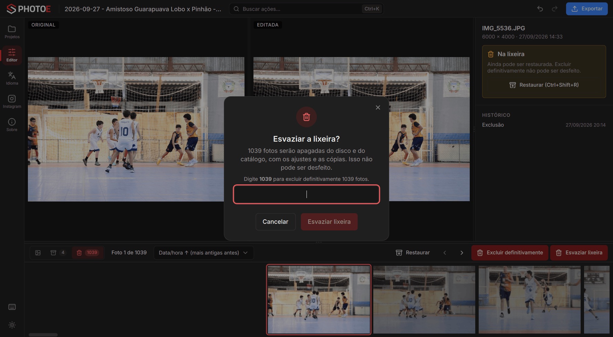This screenshot has width=613, height=337.
Task: Open keyboard shortcuts icon in sidebar
Action: (x=12, y=307)
